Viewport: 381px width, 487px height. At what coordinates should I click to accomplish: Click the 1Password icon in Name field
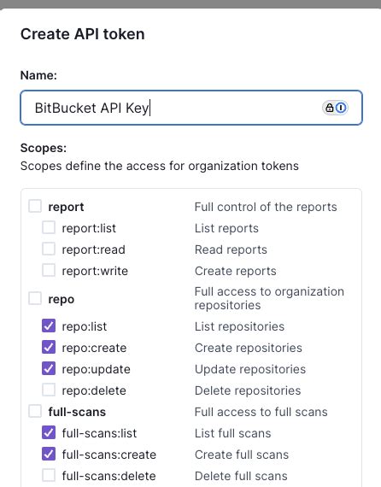tap(341, 108)
